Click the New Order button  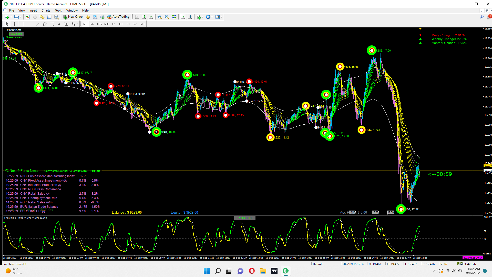pyautogui.click(x=73, y=17)
